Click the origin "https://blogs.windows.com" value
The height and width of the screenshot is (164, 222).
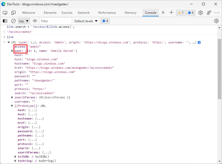coord(52,72)
